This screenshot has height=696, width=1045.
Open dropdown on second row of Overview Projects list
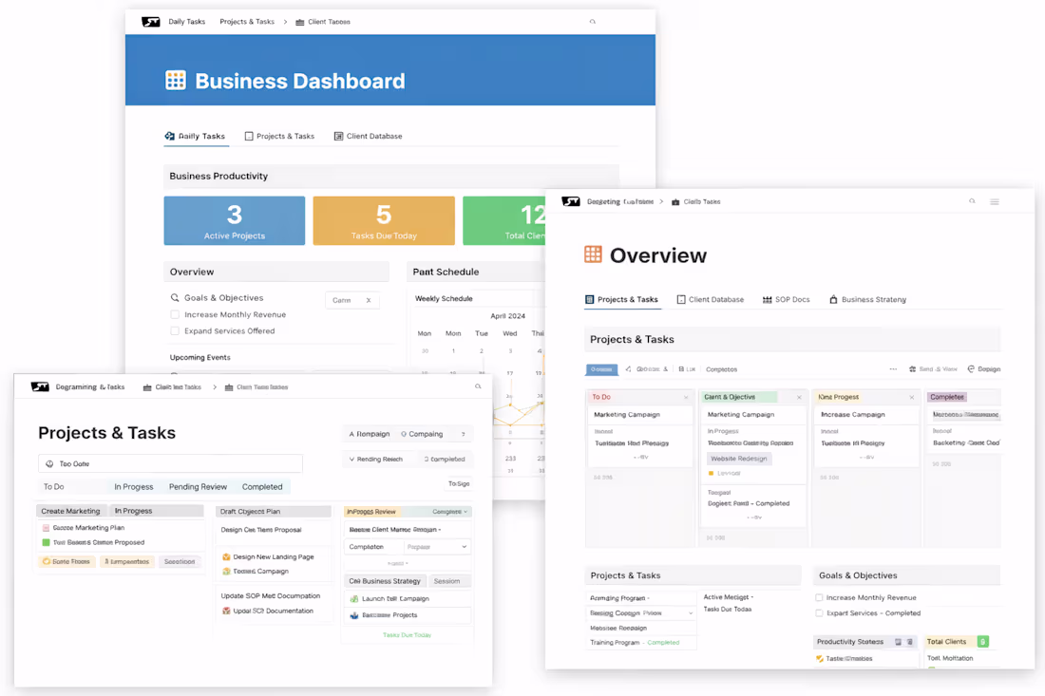pos(691,612)
